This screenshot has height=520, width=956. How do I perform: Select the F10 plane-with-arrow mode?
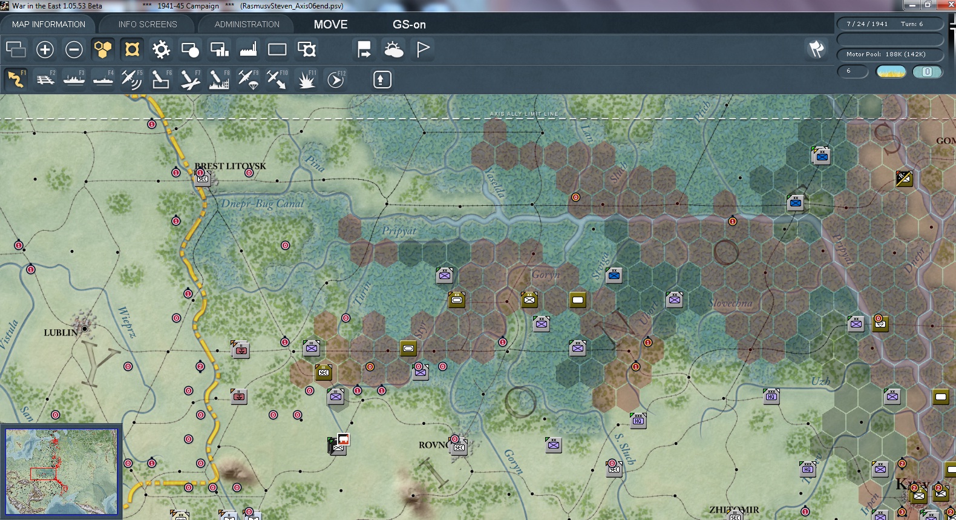point(277,79)
